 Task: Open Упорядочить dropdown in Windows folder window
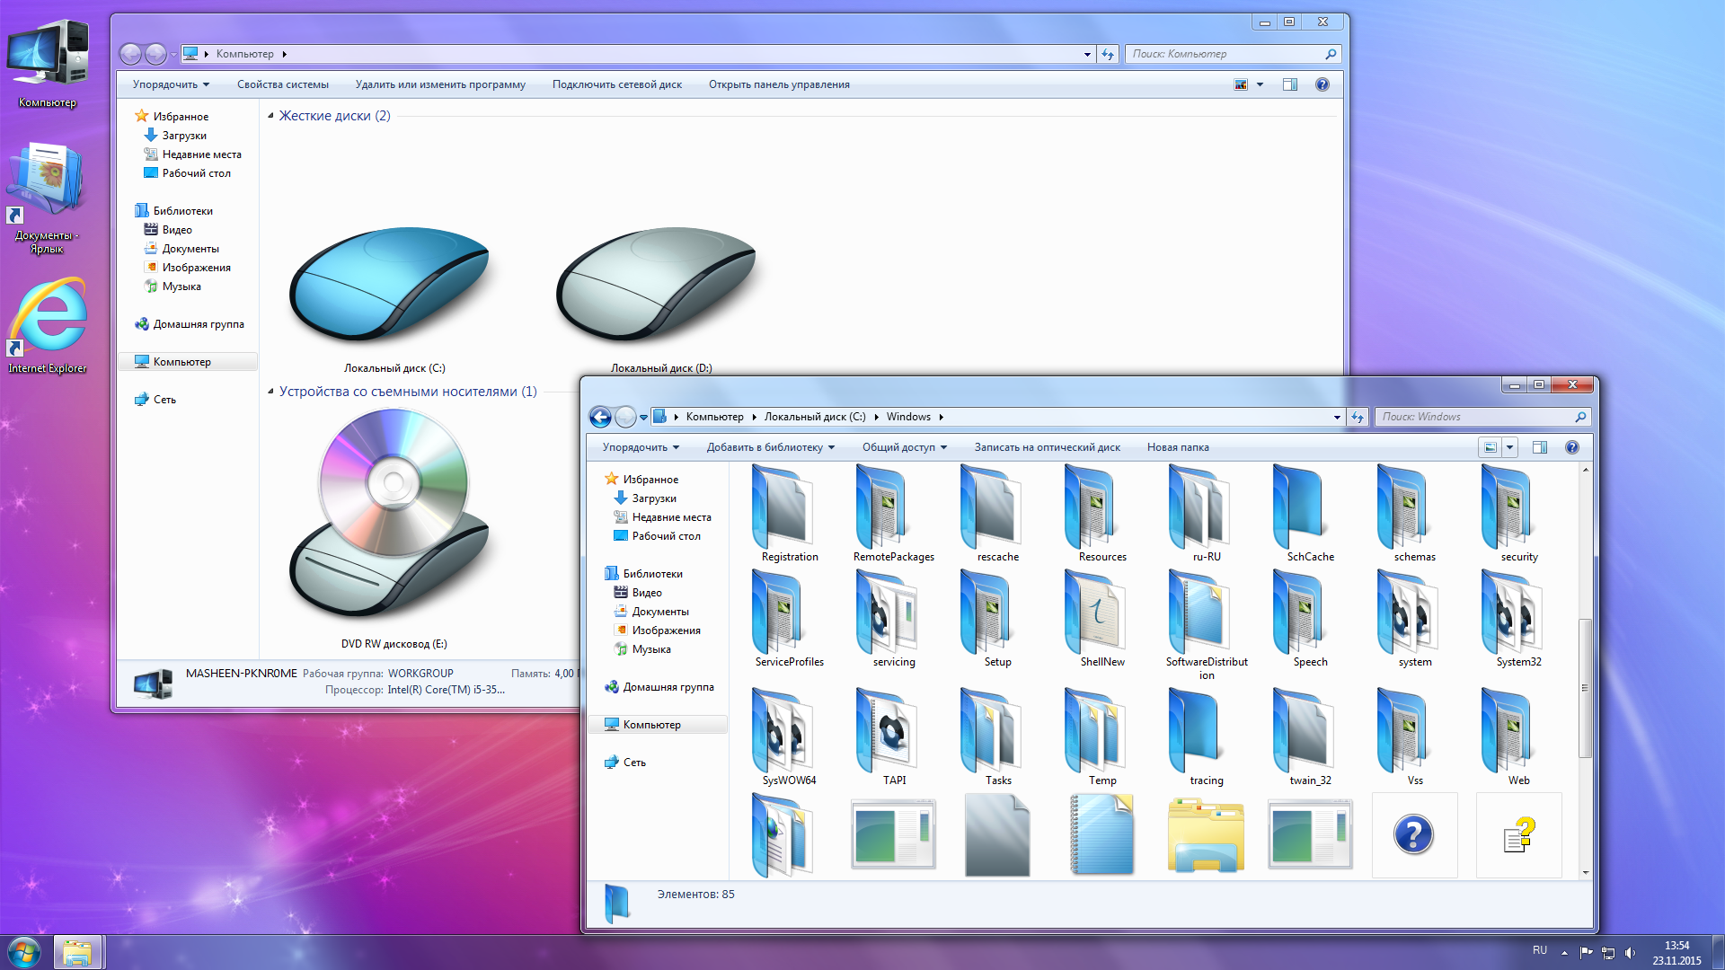coord(641,447)
